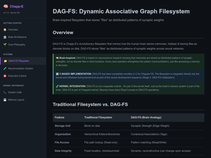Click the house icon beside Overview
The width and height of the screenshot is (211, 158).
(x=5, y=30)
